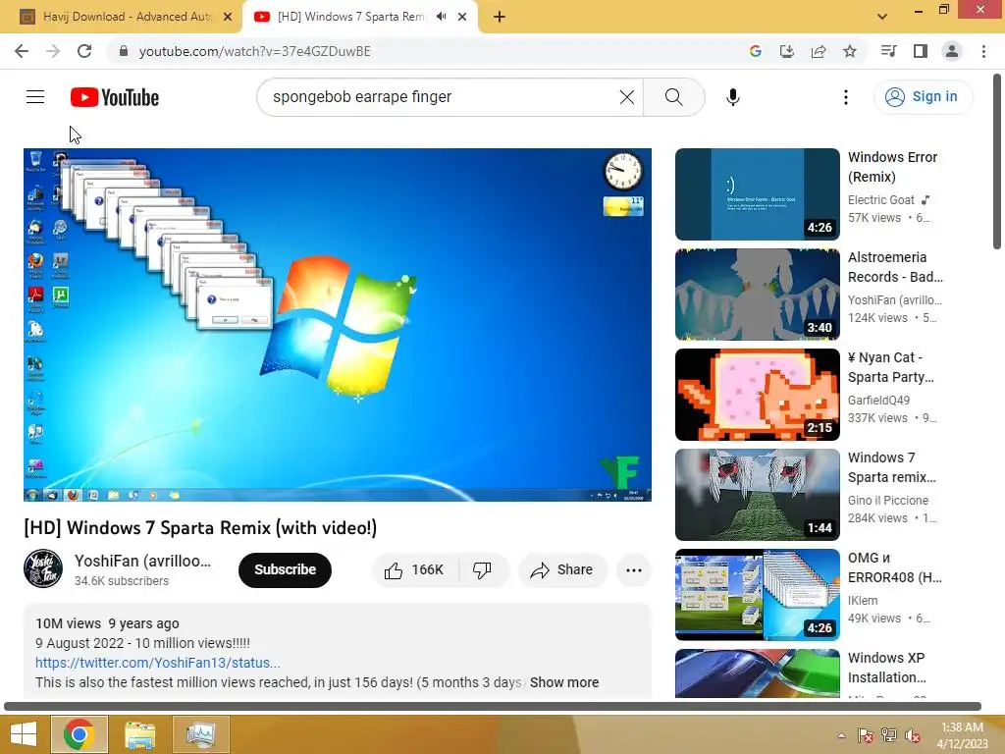Bookmark this page with the star

[x=849, y=51]
